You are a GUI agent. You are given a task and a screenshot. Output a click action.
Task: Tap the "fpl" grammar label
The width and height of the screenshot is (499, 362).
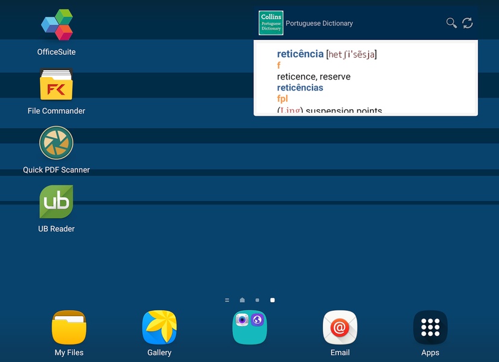282,98
